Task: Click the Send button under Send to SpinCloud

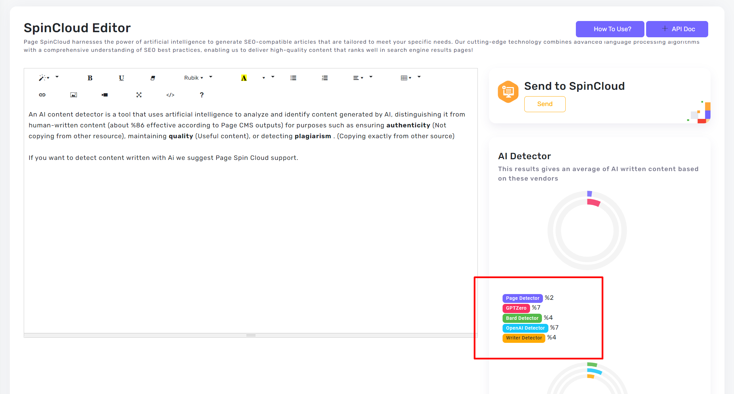Action: [x=545, y=104]
